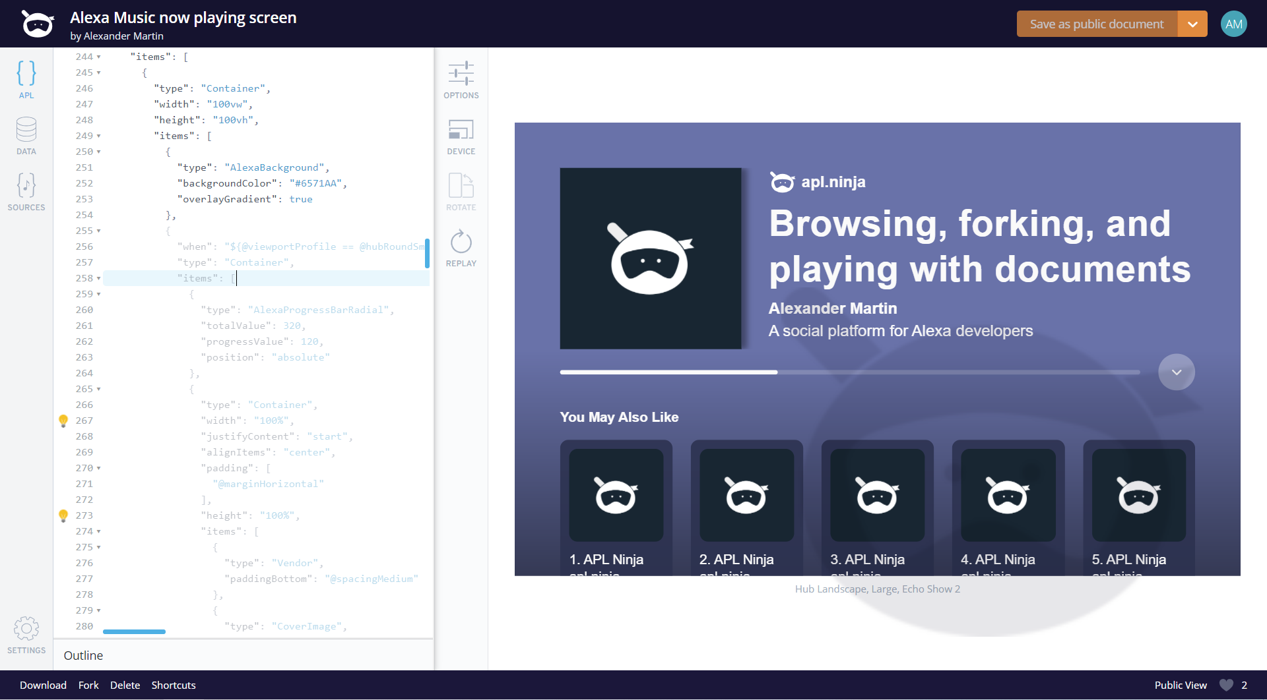Screen dimensions: 1267x700
Task: Click the editor vertical scroll marker
Action: (x=427, y=253)
